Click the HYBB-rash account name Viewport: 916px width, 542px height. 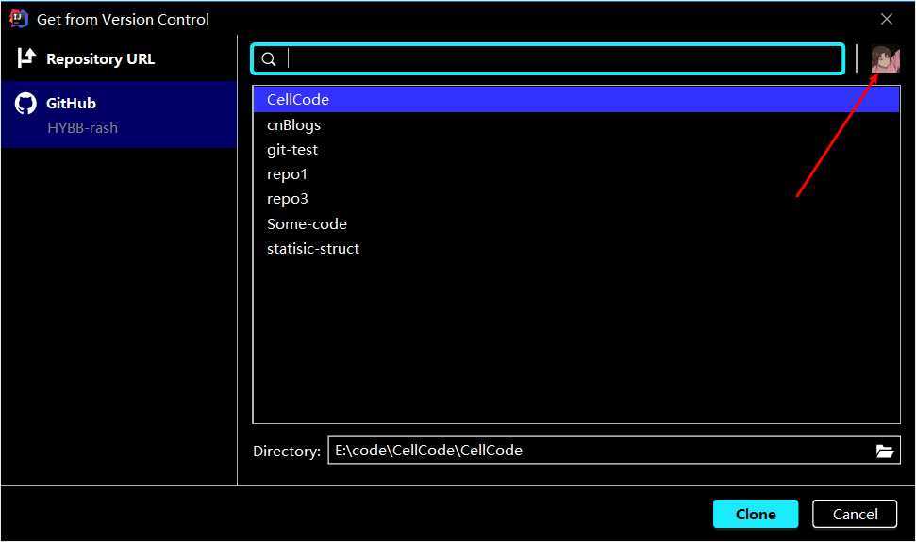(82, 128)
